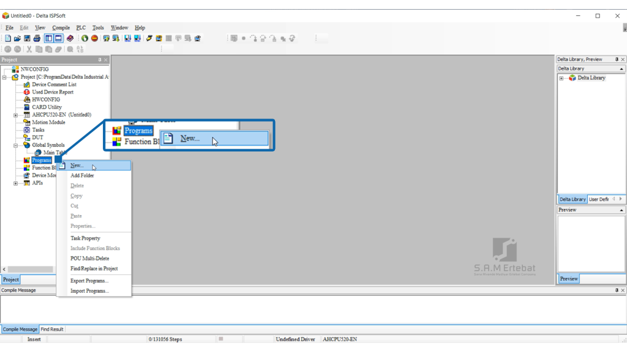Toggle pin on Project panel
This screenshot has height=352, width=627.
(100, 60)
